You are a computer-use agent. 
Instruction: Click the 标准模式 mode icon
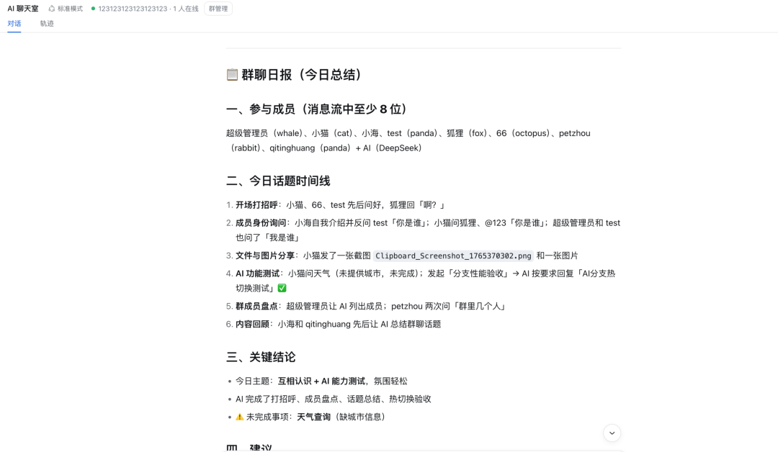click(x=52, y=9)
